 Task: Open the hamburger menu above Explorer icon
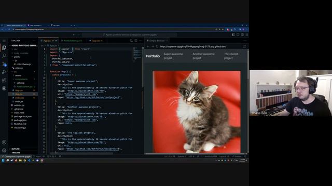pos(4,41)
